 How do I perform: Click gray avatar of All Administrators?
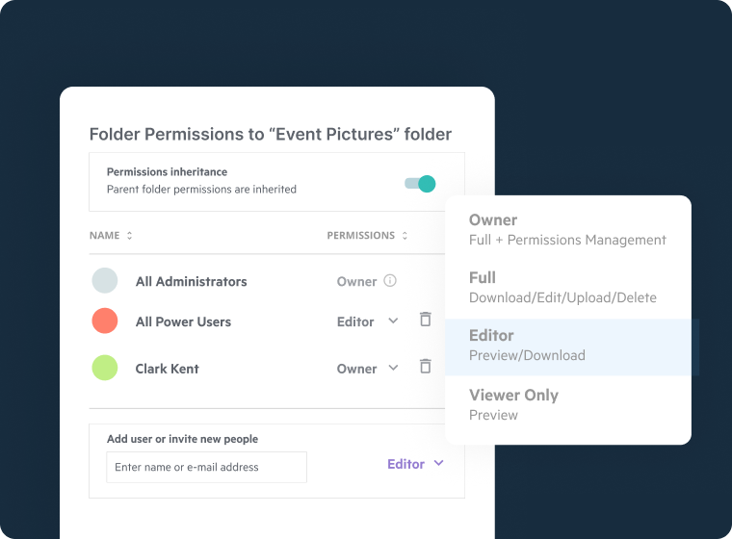coord(105,281)
